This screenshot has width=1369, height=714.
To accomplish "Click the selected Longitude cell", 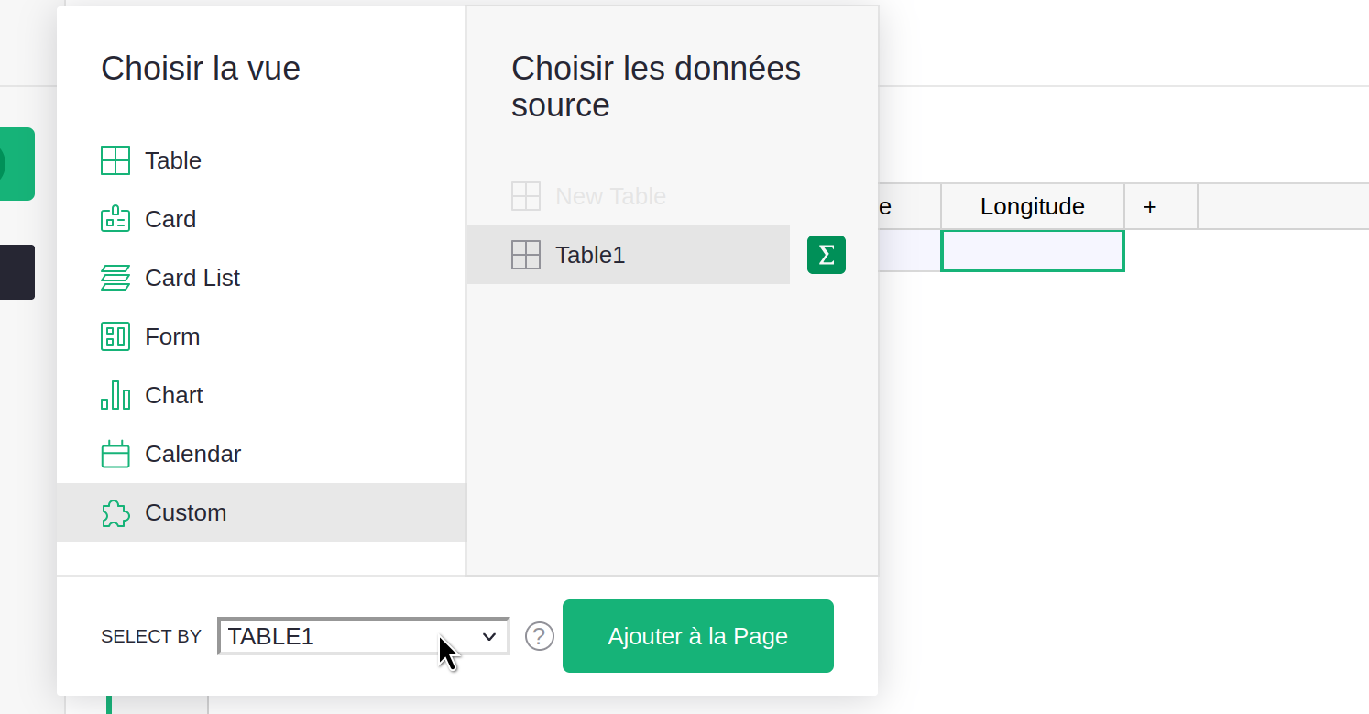I will (1032, 251).
